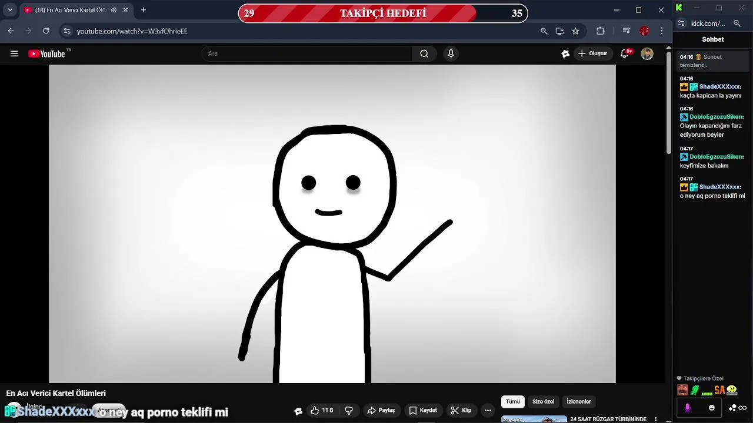The height and width of the screenshot is (423, 753).
Task: Click the video title En Acı Verici Kartel Ölümleri
Action: click(x=56, y=393)
